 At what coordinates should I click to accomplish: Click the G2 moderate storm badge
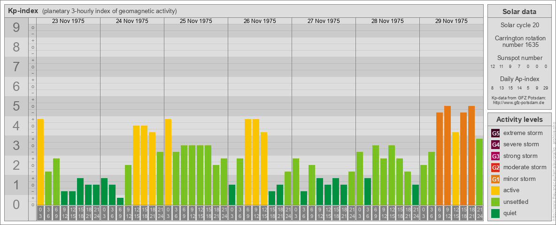pos(495,168)
